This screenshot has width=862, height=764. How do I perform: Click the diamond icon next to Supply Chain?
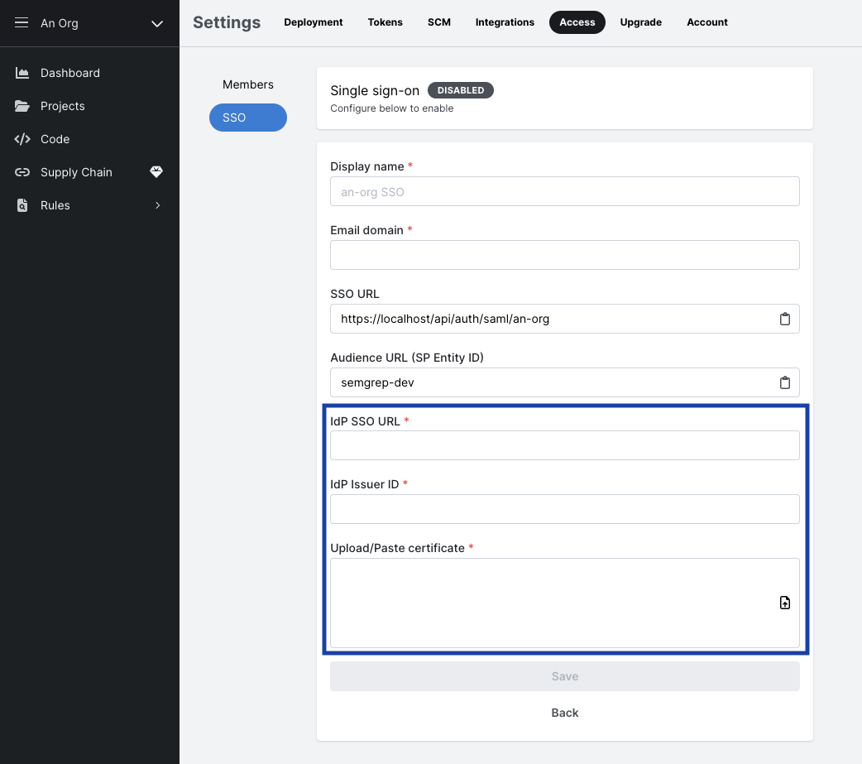click(156, 172)
